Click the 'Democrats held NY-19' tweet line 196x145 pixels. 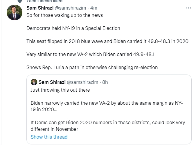(73, 28)
